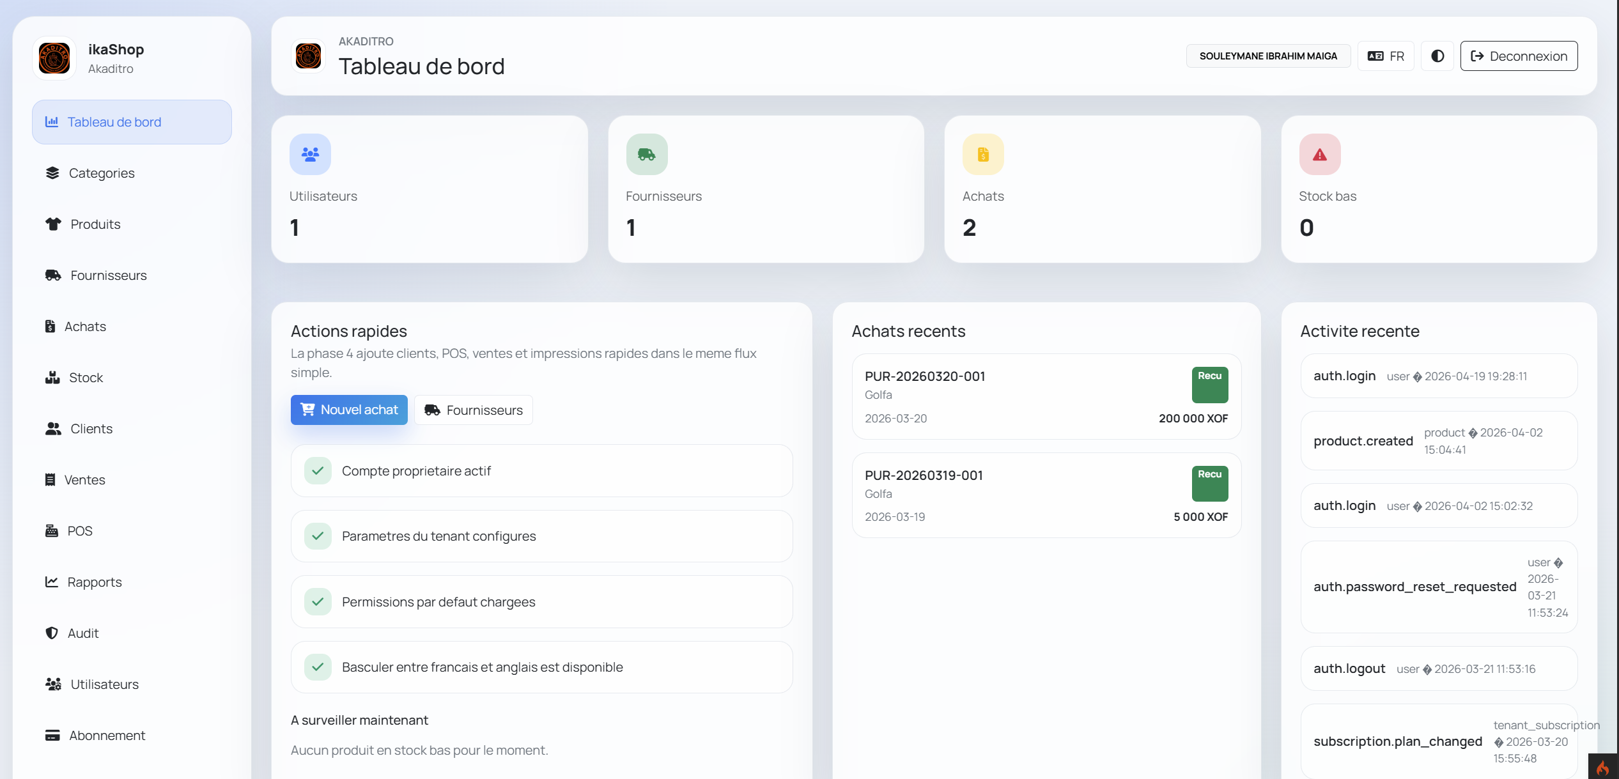Image resolution: width=1619 pixels, height=779 pixels.
Task: Go to the Stock sidebar section
Action: coord(85,378)
